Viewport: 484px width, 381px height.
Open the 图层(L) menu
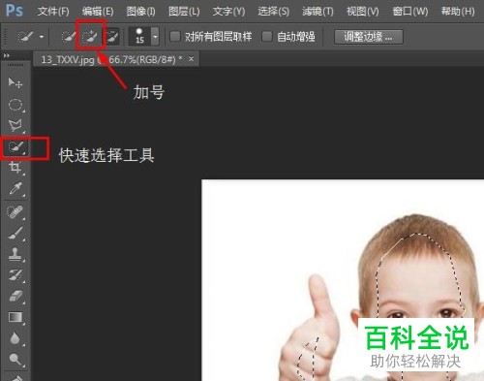click(x=184, y=12)
